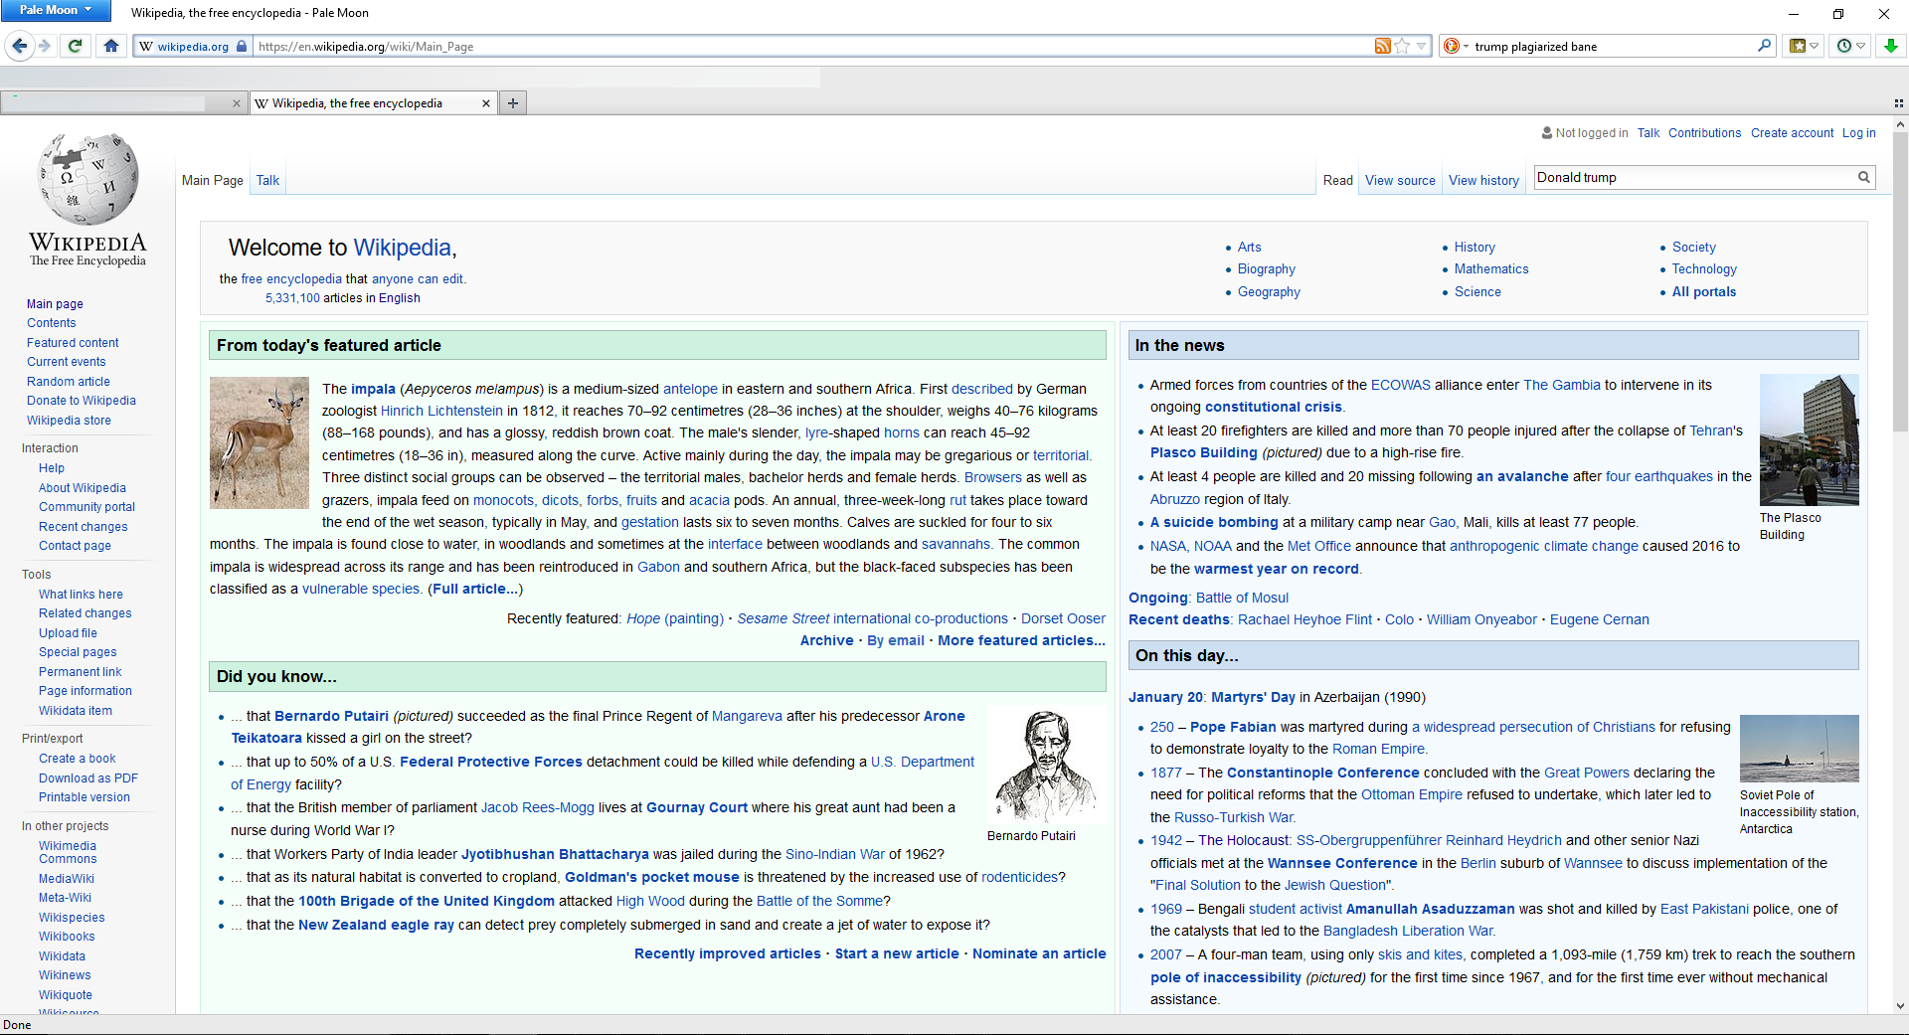
Task: Switch to the blank first browser tab
Action: pyautogui.click(x=122, y=102)
